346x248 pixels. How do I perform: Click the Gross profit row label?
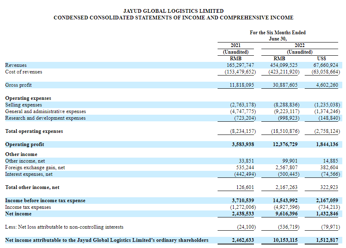pos(19,85)
